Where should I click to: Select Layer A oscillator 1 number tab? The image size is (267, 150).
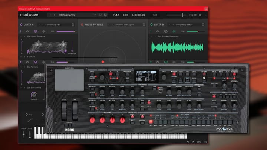point(21,31)
